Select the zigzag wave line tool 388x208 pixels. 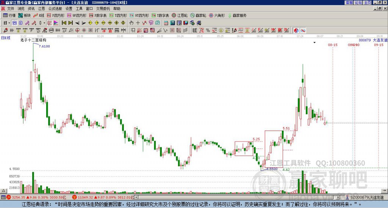(x=166, y=30)
